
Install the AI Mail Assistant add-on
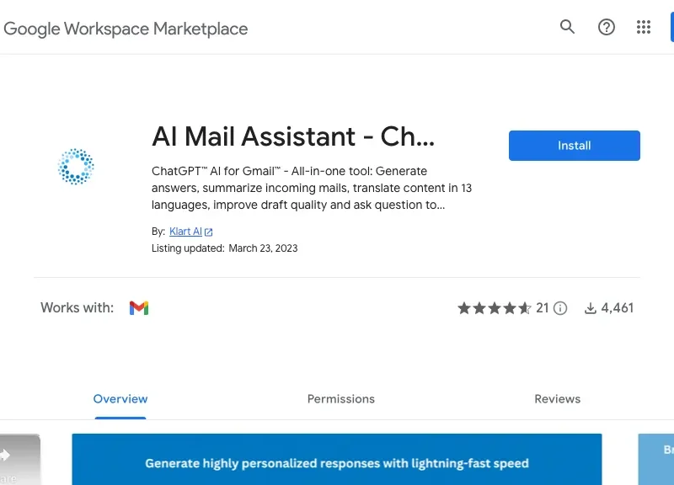pos(574,145)
